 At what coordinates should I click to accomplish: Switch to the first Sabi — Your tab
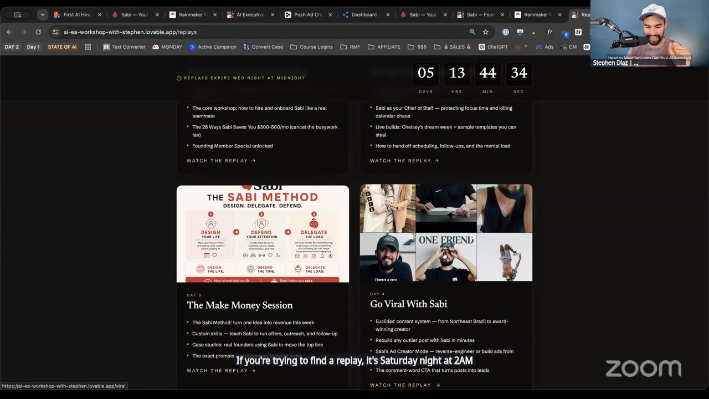[135, 15]
